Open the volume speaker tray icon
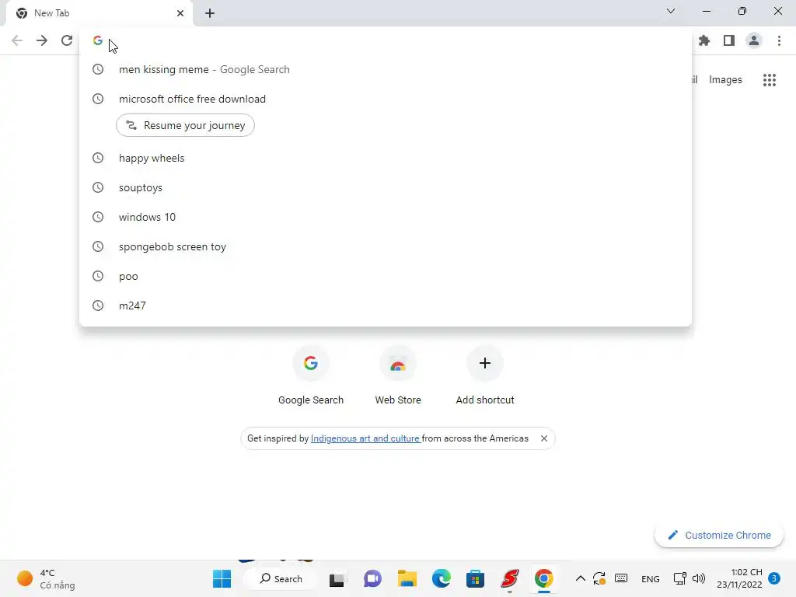 (x=699, y=578)
